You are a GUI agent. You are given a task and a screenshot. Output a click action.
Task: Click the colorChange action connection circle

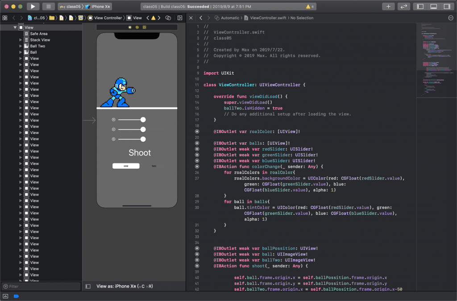(197, 167)
